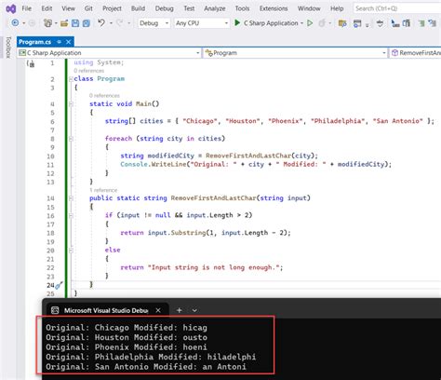Click the Visual Studio logo icon
Image resolution: width=441 pixels, height=380 pixels.
tap(11, 8)
